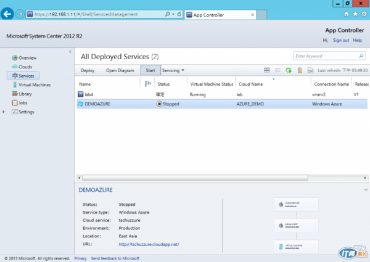
Task: Click the keyword search magnifier icon
Action: click(361, 56)
